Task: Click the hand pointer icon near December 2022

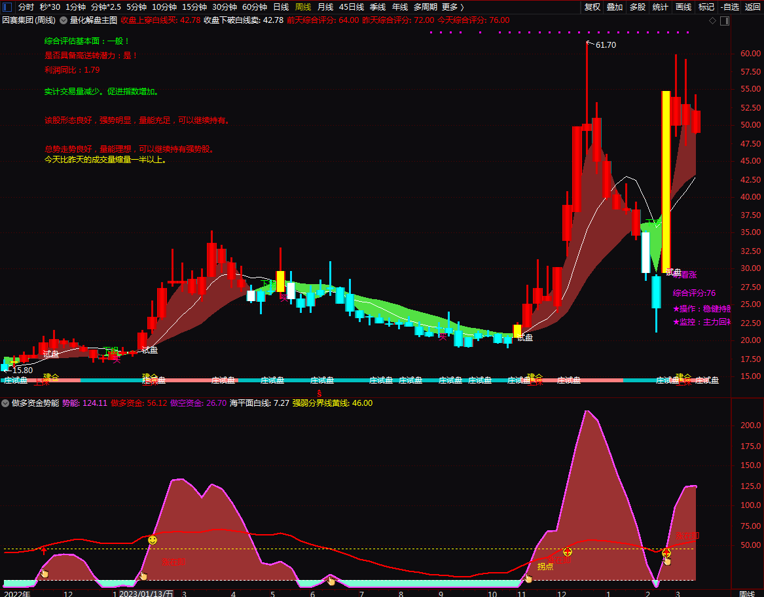Action: click(45, 573)
